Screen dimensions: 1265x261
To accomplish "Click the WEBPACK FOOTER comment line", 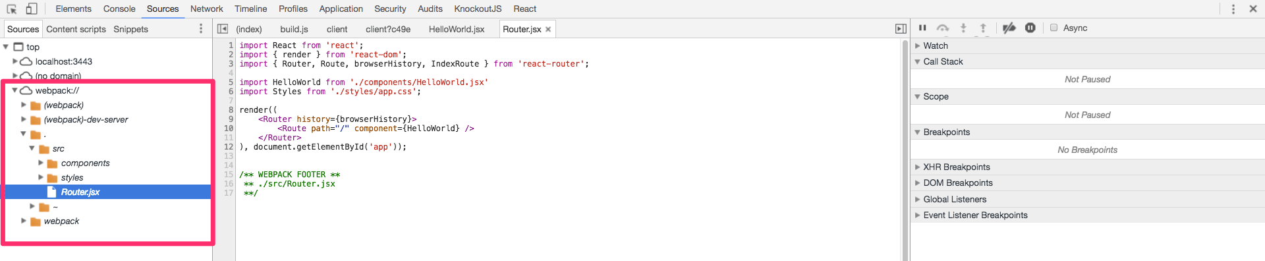I will (x=290, y=175).
